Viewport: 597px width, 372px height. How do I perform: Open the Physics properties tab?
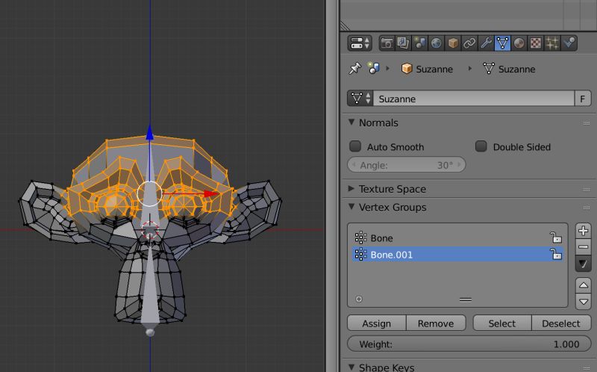point(569,43)
